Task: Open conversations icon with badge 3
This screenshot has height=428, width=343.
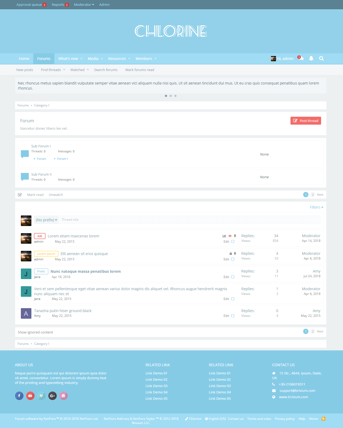Action: coord(301,58)
